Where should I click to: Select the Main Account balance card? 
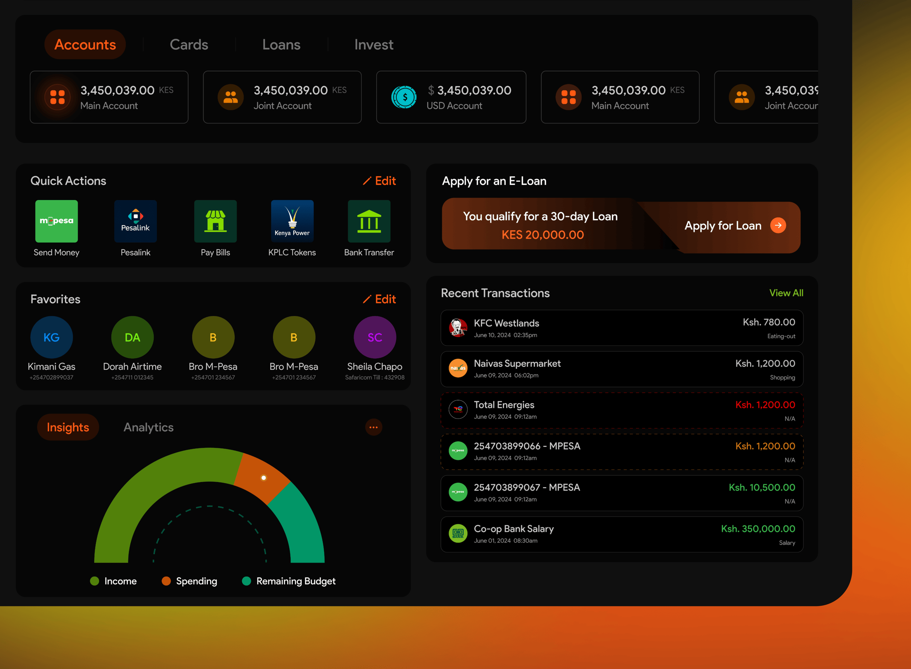[x=109, y=97]
